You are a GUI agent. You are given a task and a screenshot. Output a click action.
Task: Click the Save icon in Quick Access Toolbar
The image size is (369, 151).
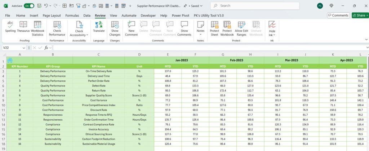coord(39,6)
